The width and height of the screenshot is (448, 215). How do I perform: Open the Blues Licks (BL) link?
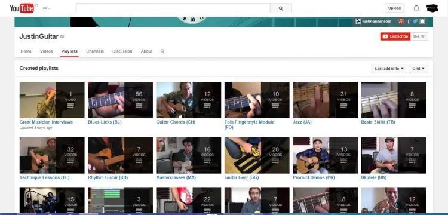point(105,122)
